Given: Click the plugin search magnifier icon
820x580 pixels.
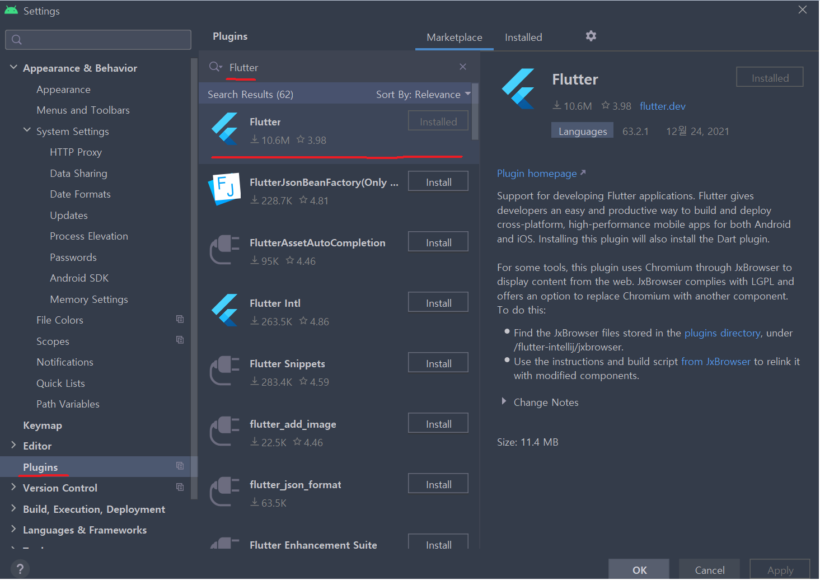Looking at the screenshot, I should pyautogui.click(x=215, y=67).
